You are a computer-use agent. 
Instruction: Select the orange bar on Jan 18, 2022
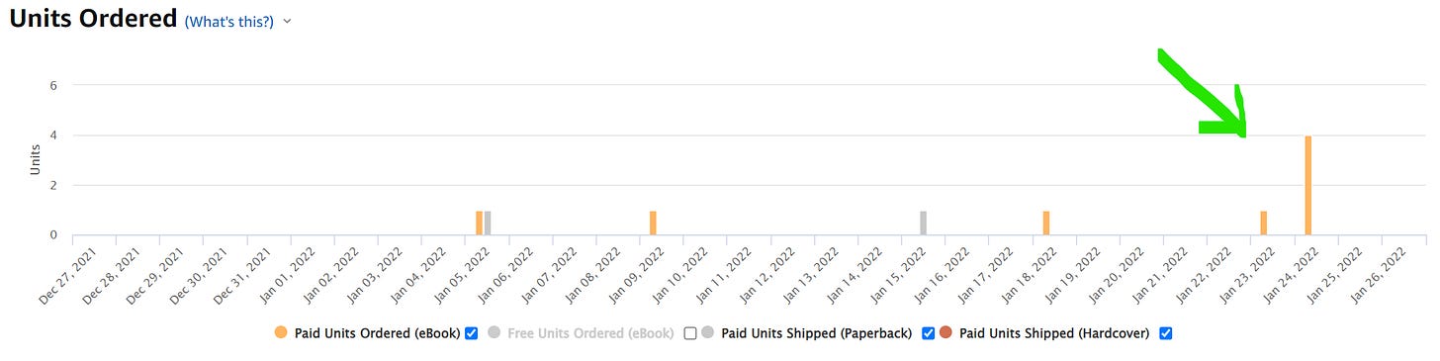pos(1046,224)
